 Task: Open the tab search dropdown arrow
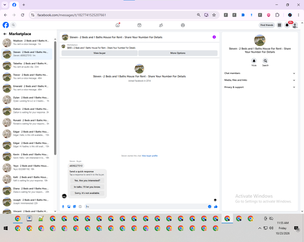coord(5,5)
